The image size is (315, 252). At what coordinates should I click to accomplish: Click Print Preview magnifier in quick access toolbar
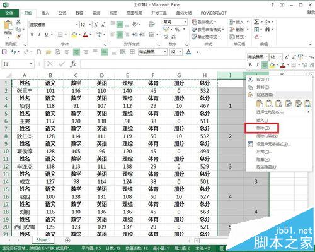click(58, 52)
